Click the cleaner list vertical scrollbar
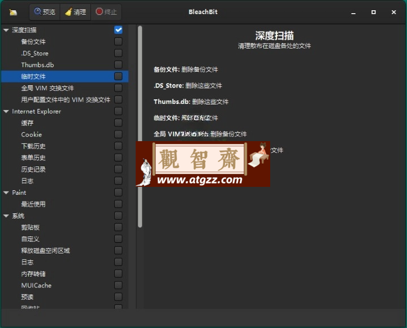 tap(140, 126)
